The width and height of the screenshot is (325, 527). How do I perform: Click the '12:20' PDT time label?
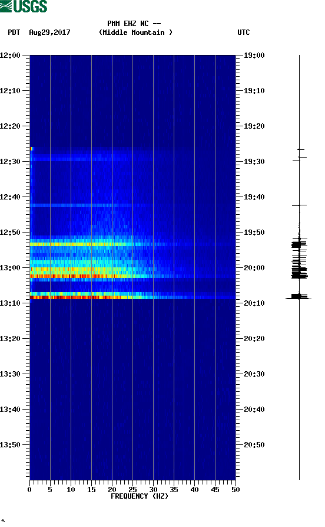click(10, 126)
